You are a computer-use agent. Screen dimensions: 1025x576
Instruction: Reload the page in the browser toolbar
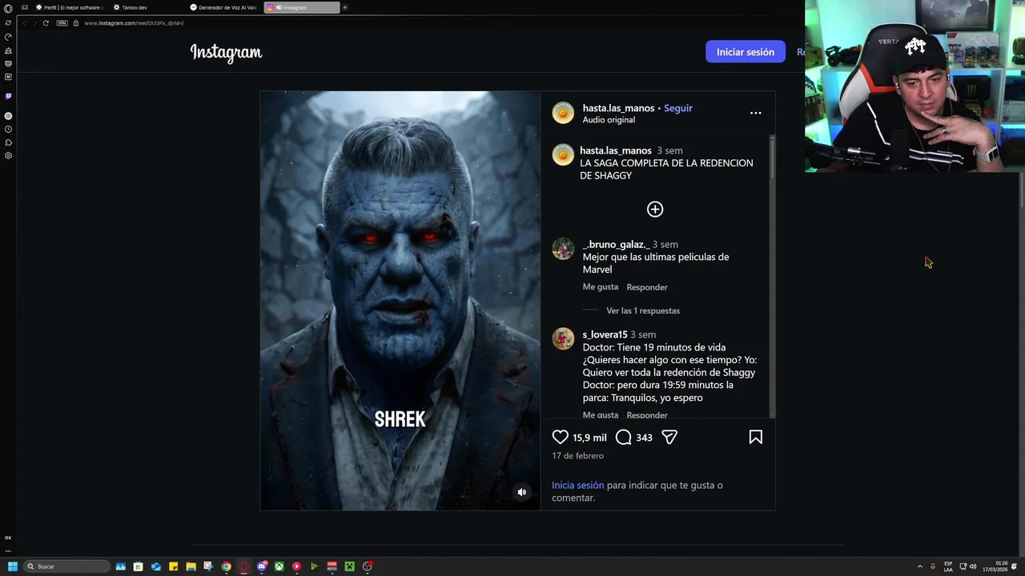pyautogui.click(x=46, y=23)
